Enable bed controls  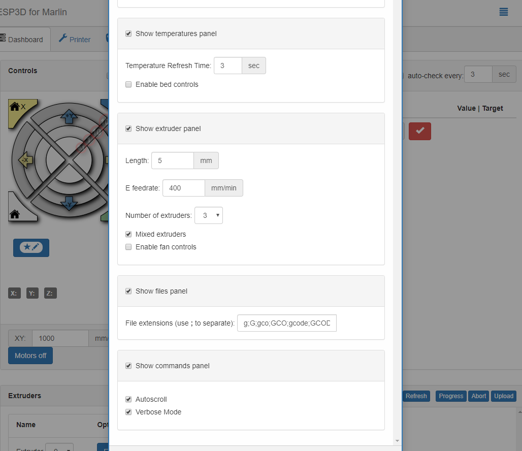(128, 84)
